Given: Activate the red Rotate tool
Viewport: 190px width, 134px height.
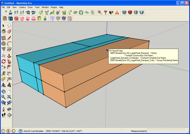Looking at the screenshot, I should pos(3,61).
